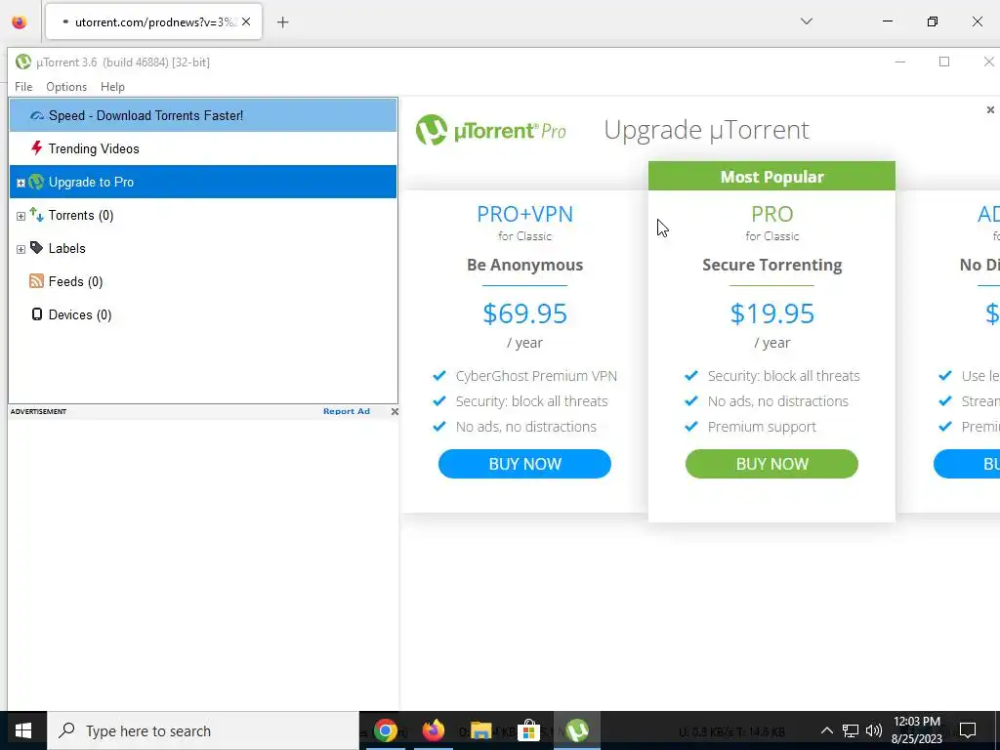Select the utorrent.com browser tab
Screen dimensions: 1000x750
point(153,21)
